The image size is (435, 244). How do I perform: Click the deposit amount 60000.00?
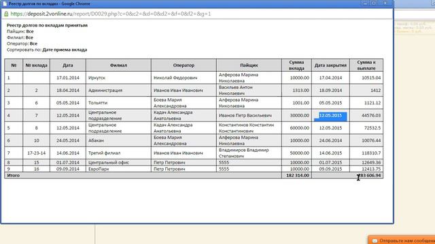(300, 128)
